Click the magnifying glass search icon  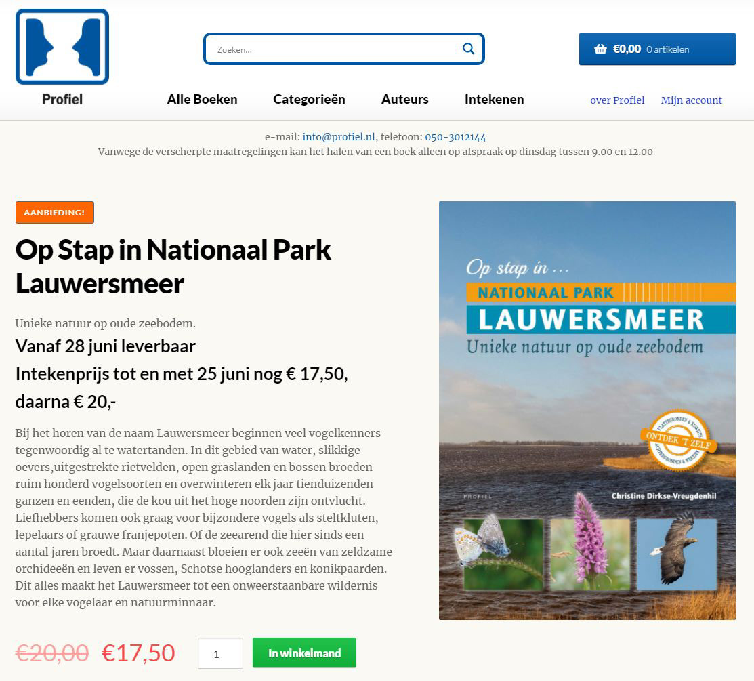pos(468,49)
